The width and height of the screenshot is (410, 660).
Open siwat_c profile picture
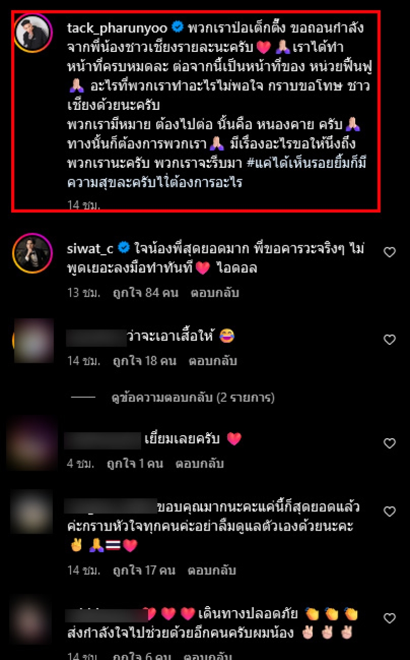coord(34,253)
